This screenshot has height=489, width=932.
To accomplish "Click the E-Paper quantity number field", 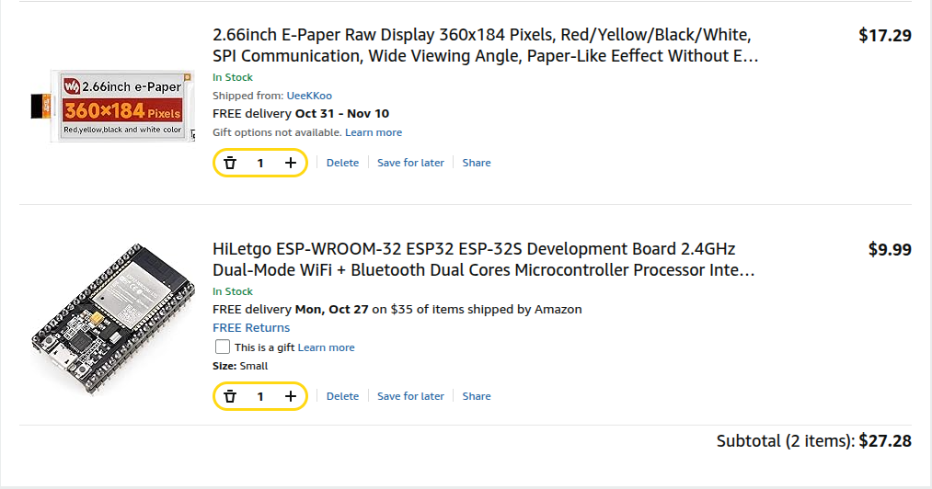I will point(260,163).
